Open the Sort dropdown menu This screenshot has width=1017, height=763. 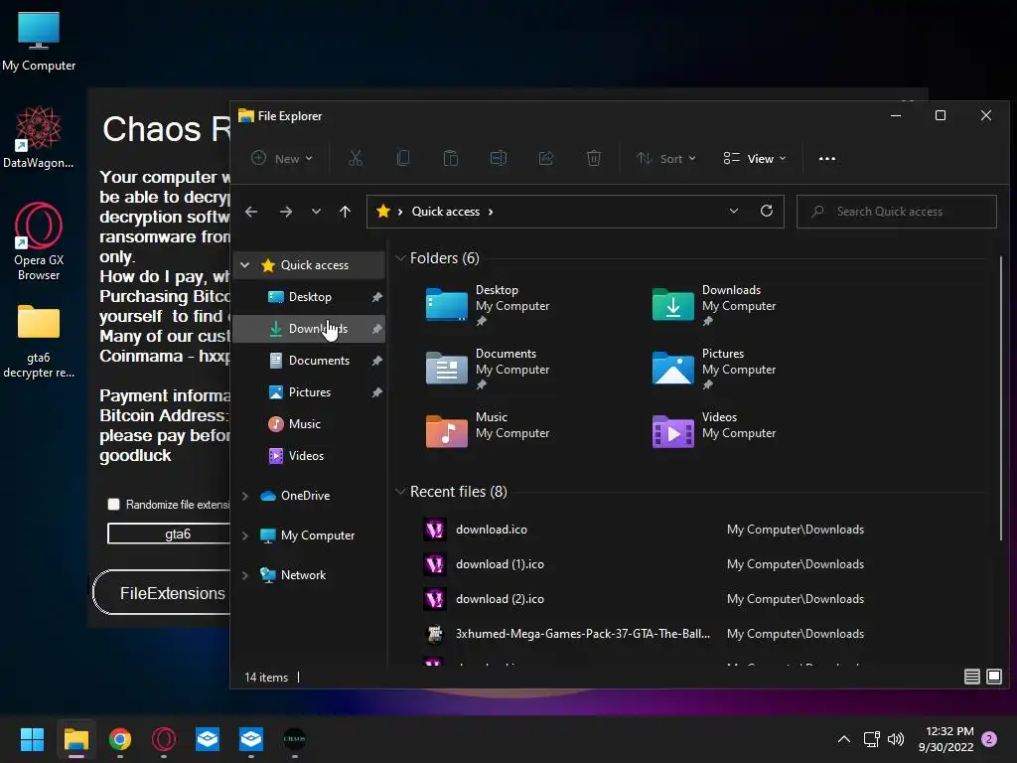pos(666,158)
